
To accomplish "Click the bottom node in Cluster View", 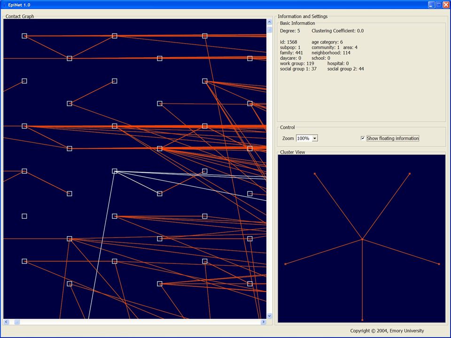I will [362, 320].
